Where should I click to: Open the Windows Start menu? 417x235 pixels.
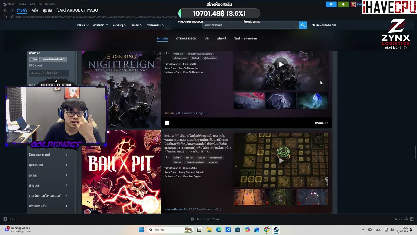pos(141,230)
